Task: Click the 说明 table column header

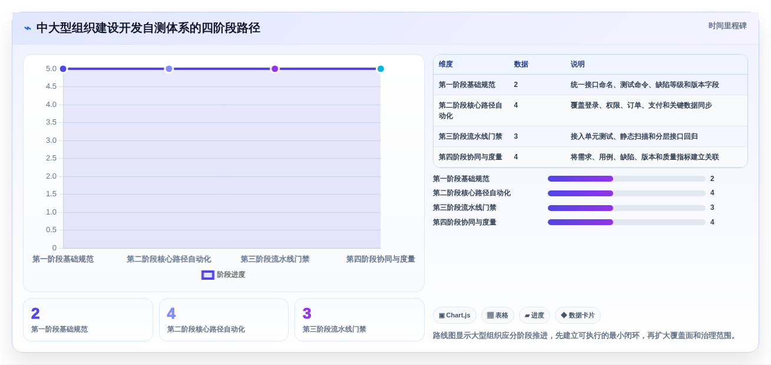Action: (x=578, y=65)
